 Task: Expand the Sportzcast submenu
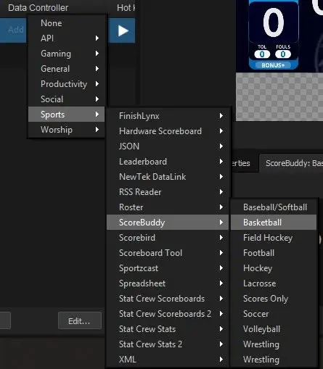[x=168, y=268]
